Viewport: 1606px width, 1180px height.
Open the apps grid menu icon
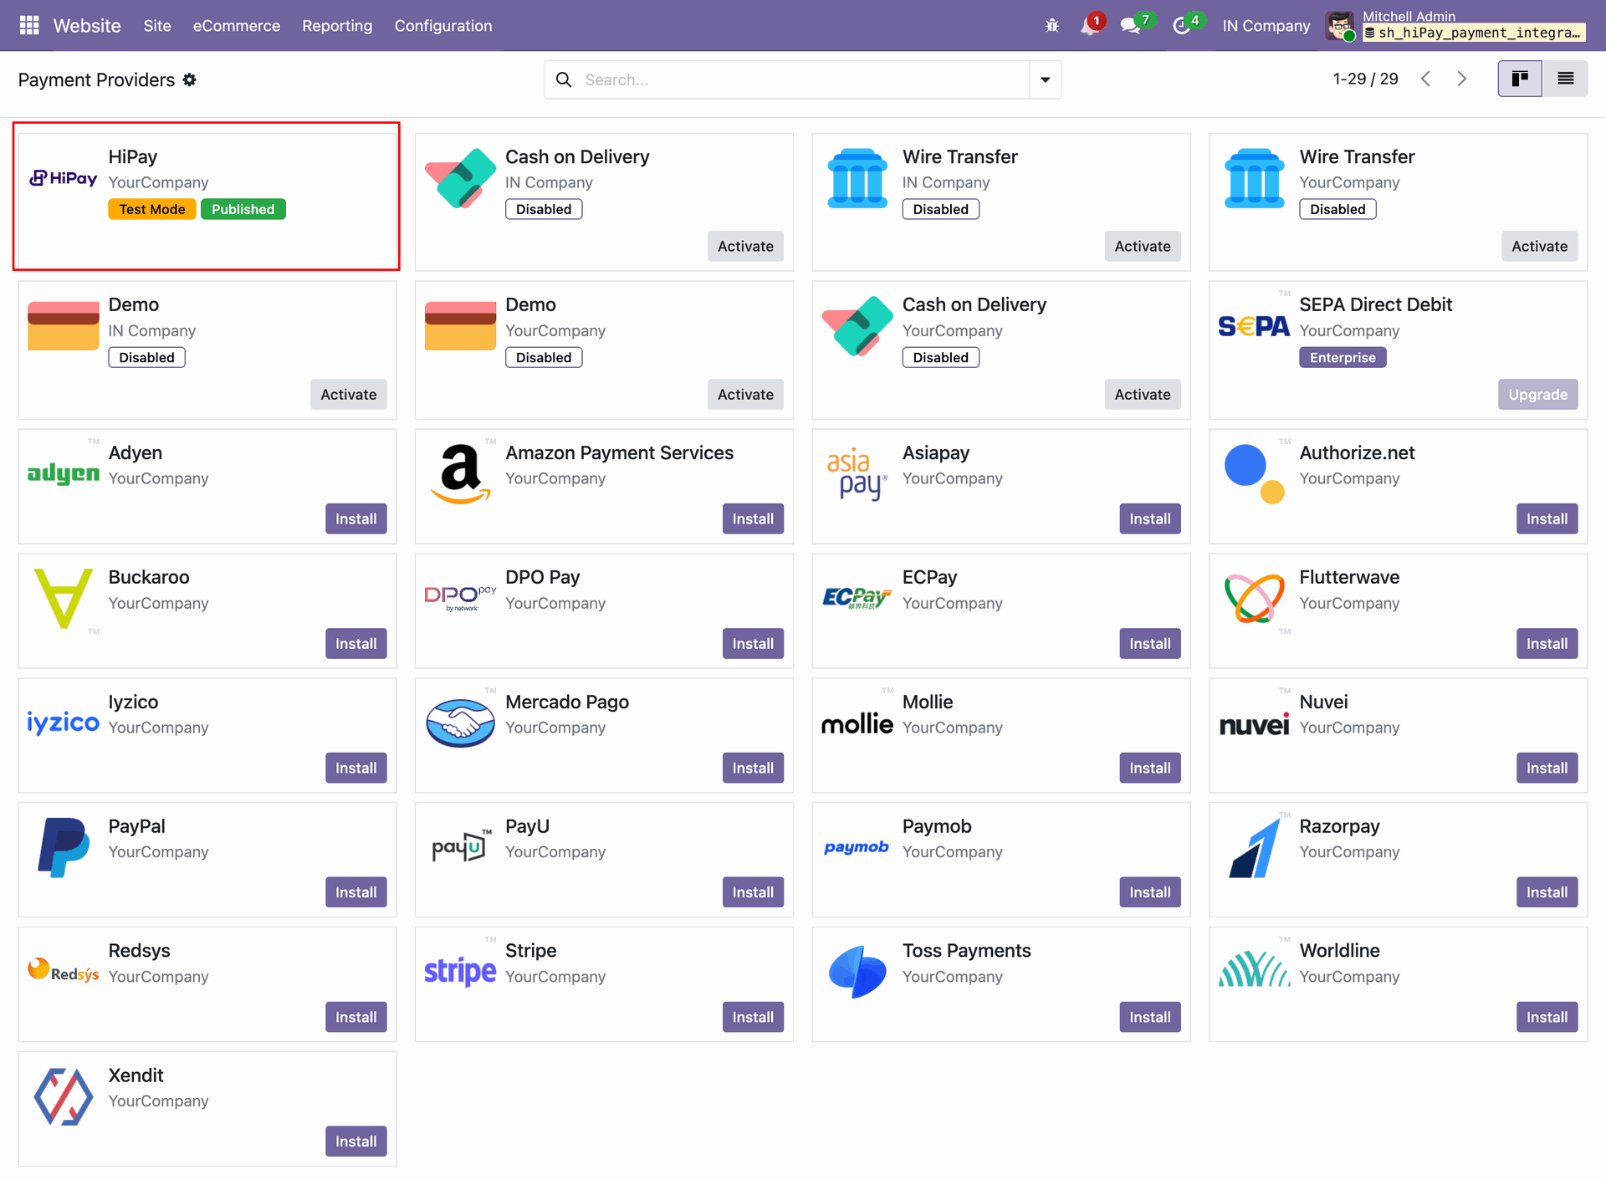(x=29, y=26)
